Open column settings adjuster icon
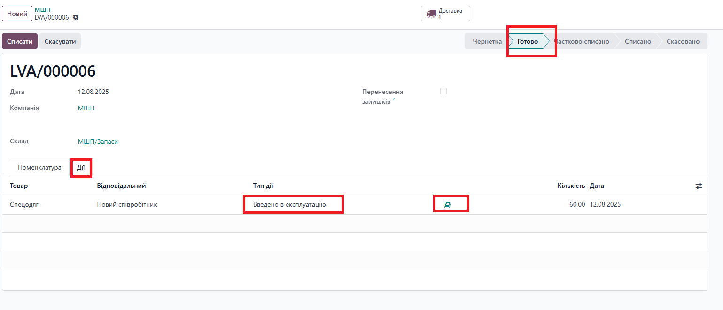Screen dimensions: 723x310 699,186
